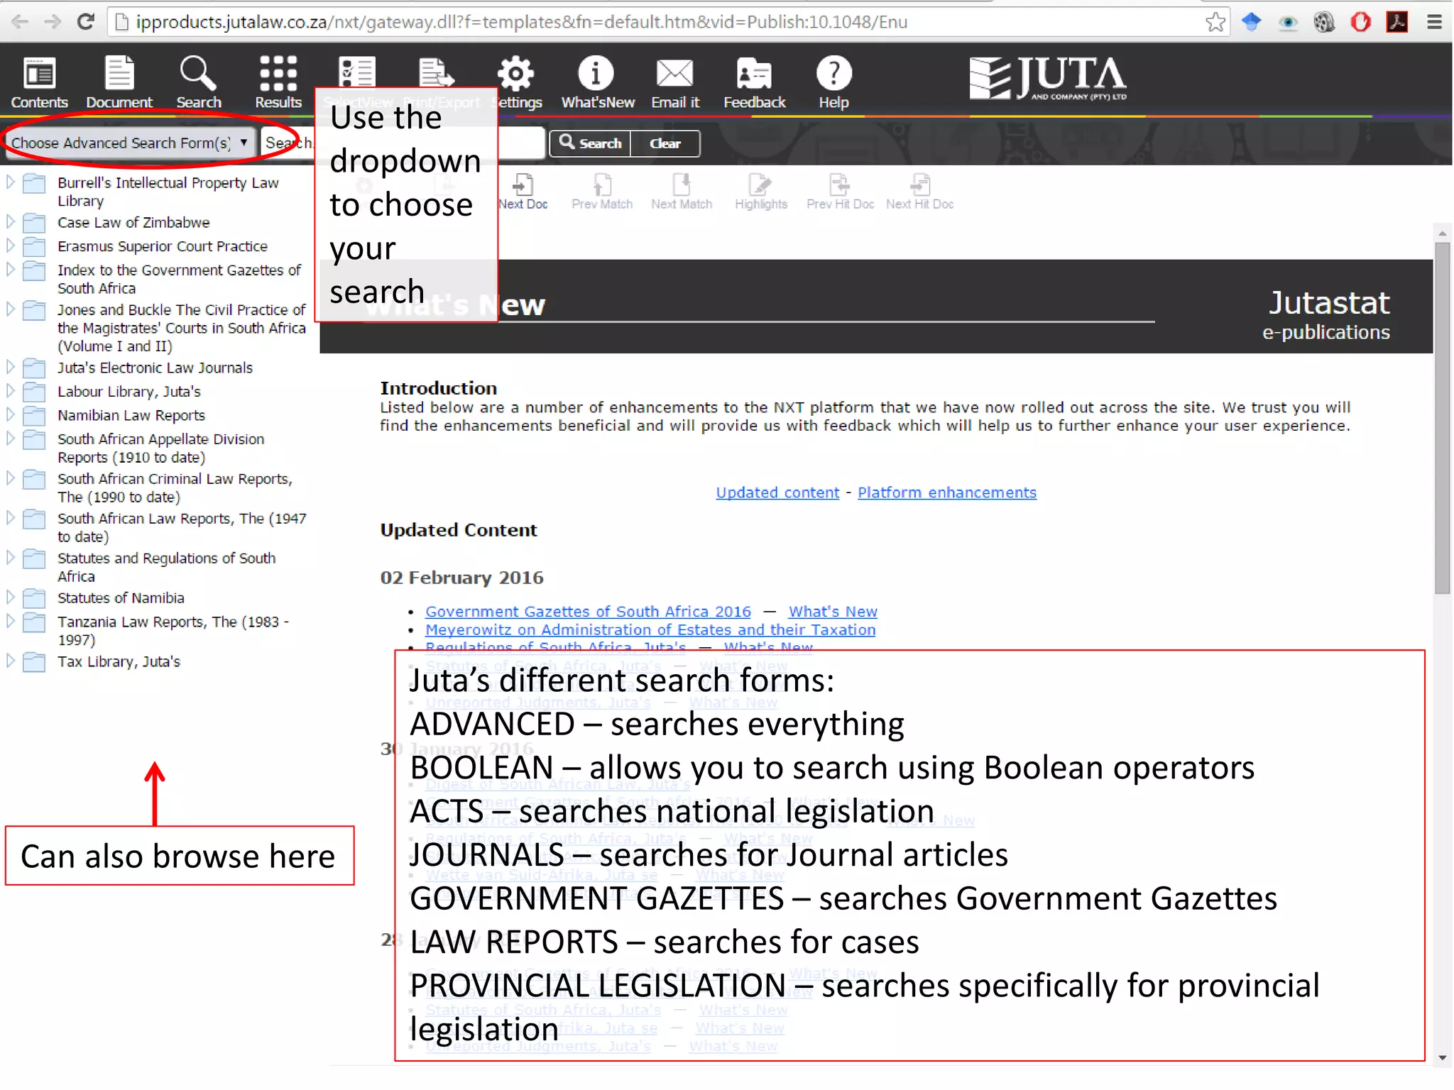Screen dimensions: 1454x1090
Task: Select South African Appellate Division Reports
Action: pos(161,448)
